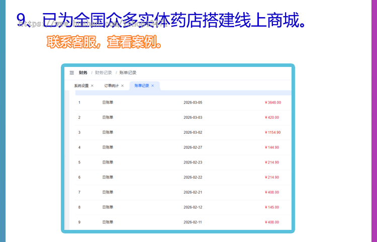The image size is (377, 242).
Task: Select the date 2026-02-27
Action: point(193,147)
